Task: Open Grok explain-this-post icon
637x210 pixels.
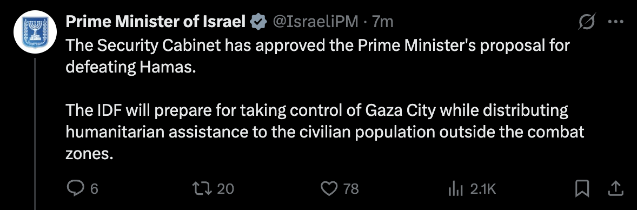Action: point(587,22)
